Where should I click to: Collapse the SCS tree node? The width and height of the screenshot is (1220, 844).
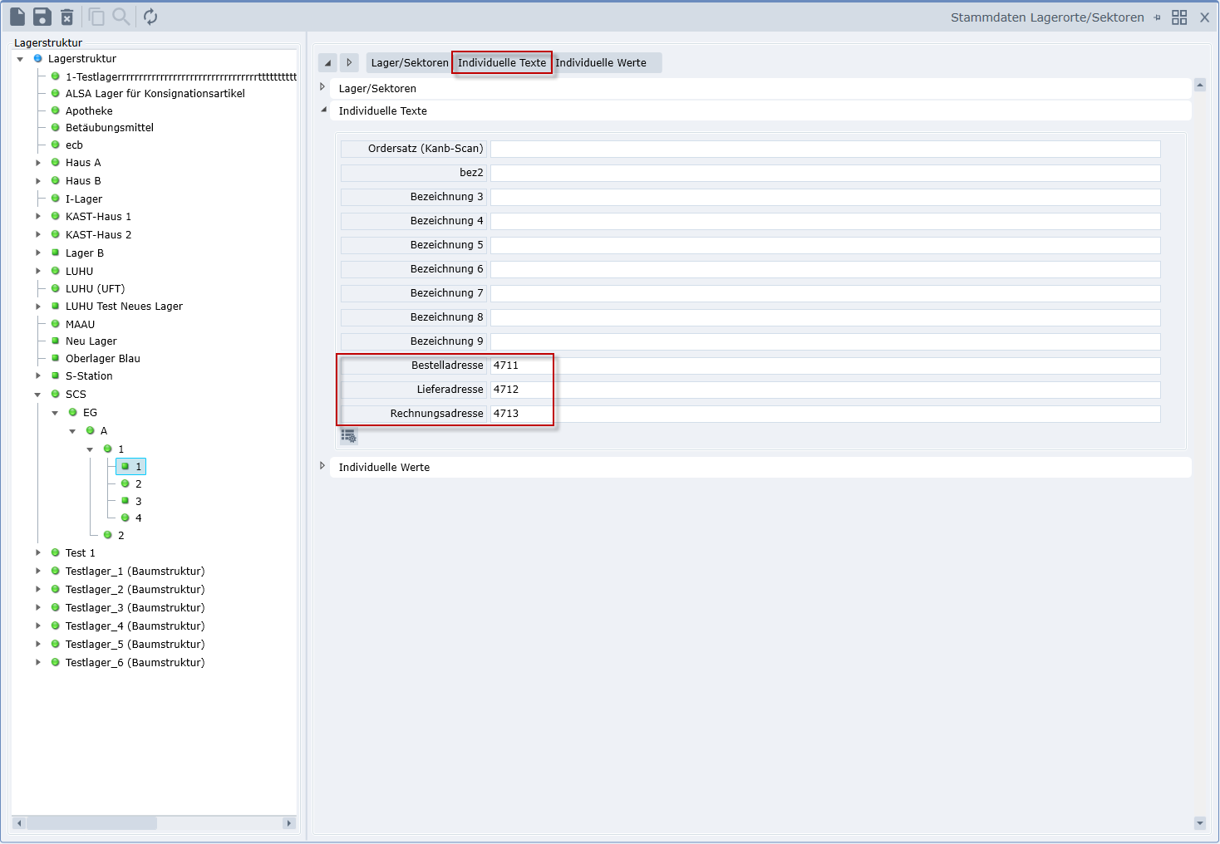[38, 395]
